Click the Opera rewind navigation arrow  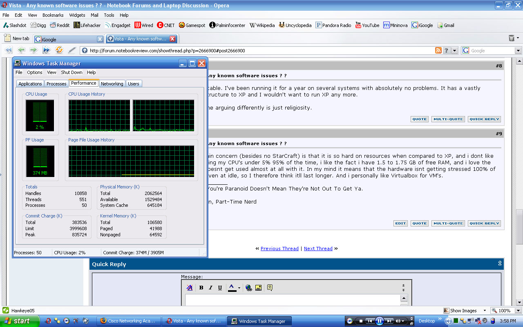[8, 50]
